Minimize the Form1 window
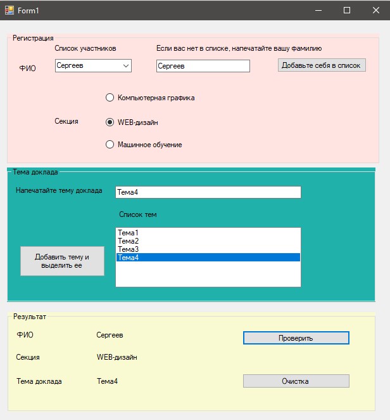The image size is (390, 420). [318, 10]
